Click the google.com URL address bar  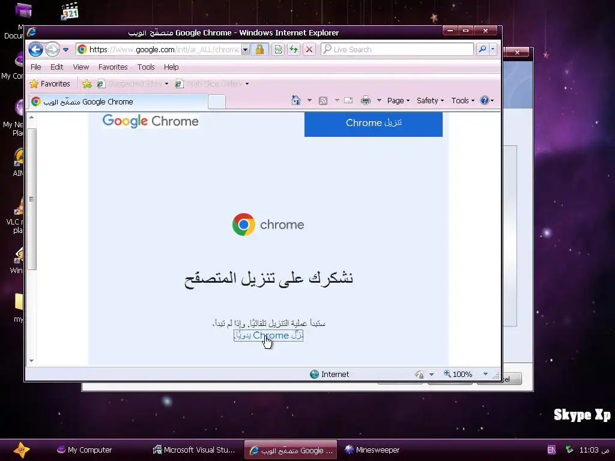pos(163,49)
